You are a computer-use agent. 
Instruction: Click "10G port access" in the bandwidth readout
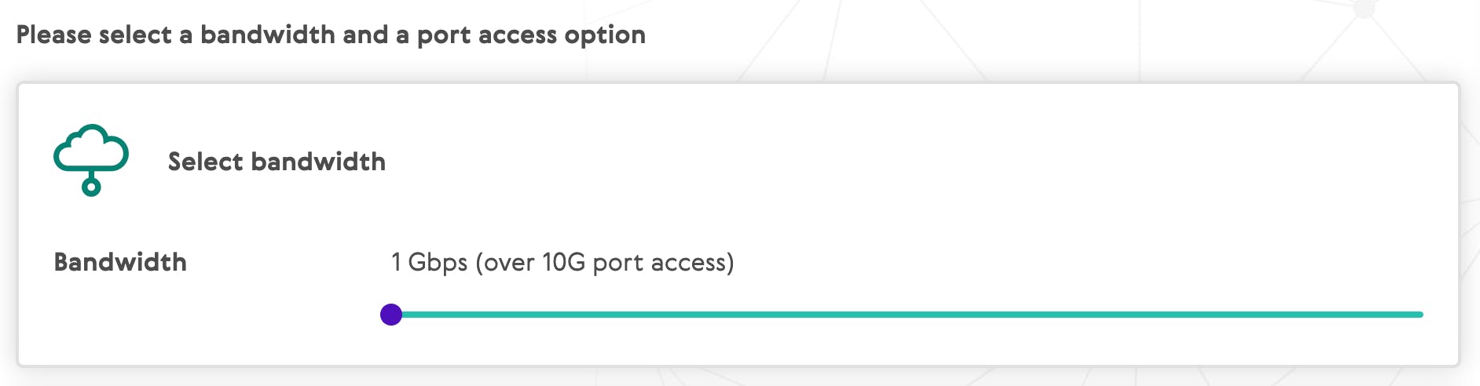click(x=635, y=263)
